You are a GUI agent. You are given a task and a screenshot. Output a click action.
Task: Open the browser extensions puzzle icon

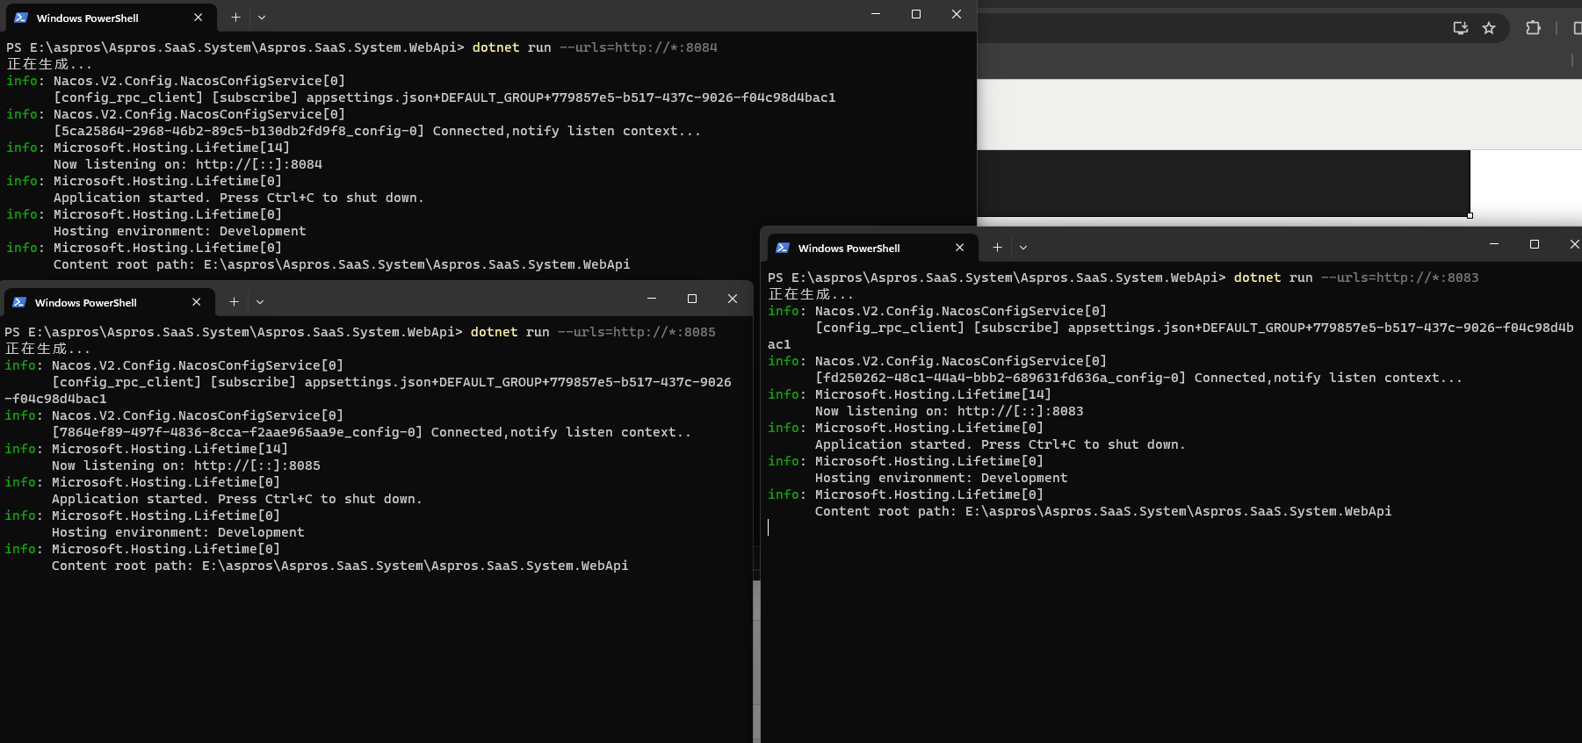[1534, 28]
